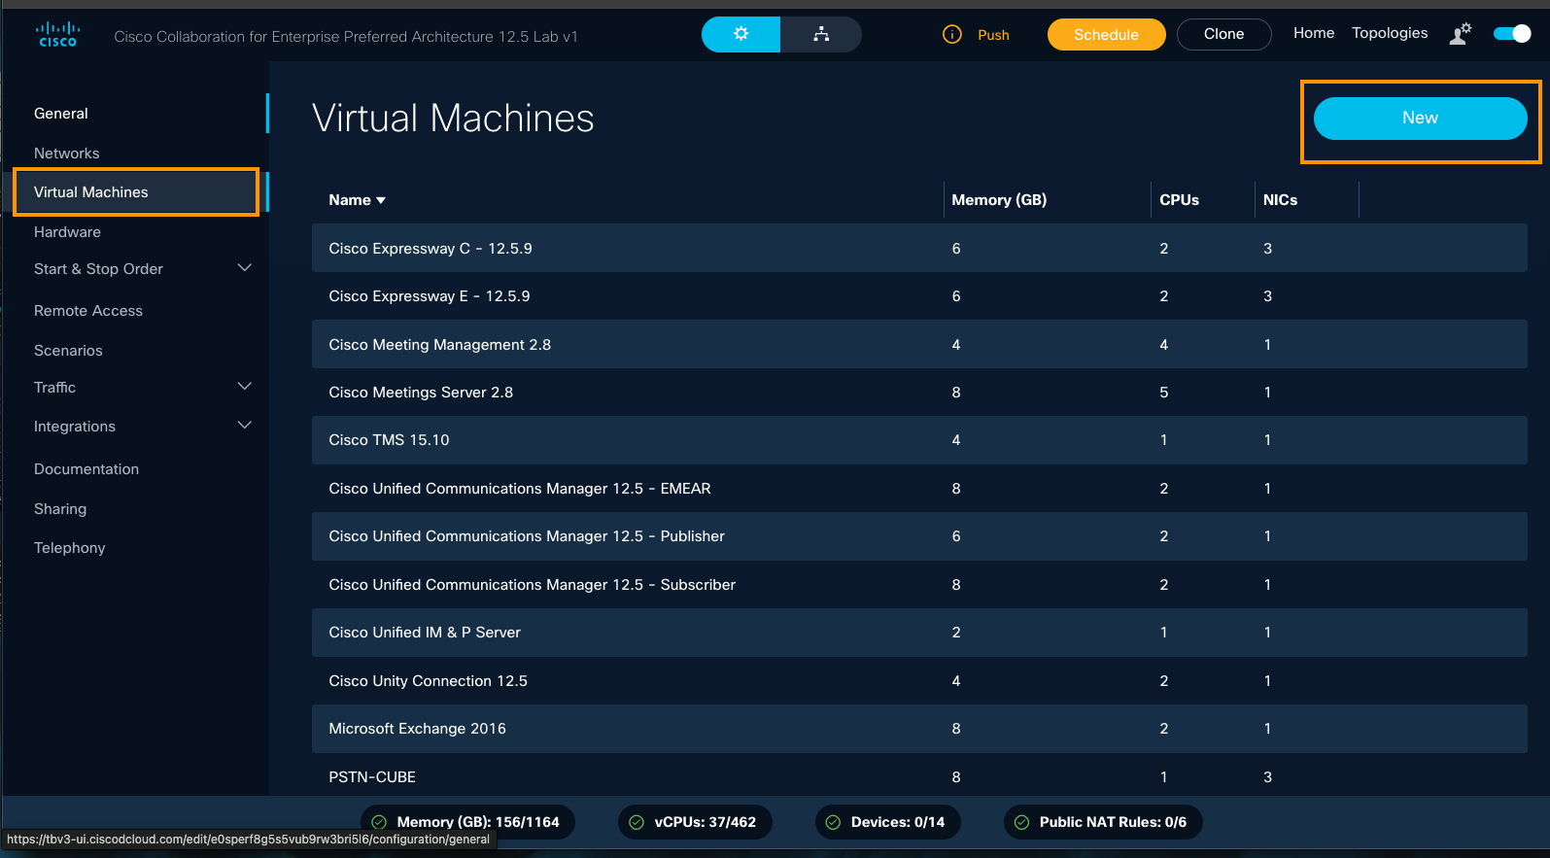Open Cisco Meetings Server 2.8
Viewport: 1550px width, 858px height.
pyautogui.click(x=919, y=393)
